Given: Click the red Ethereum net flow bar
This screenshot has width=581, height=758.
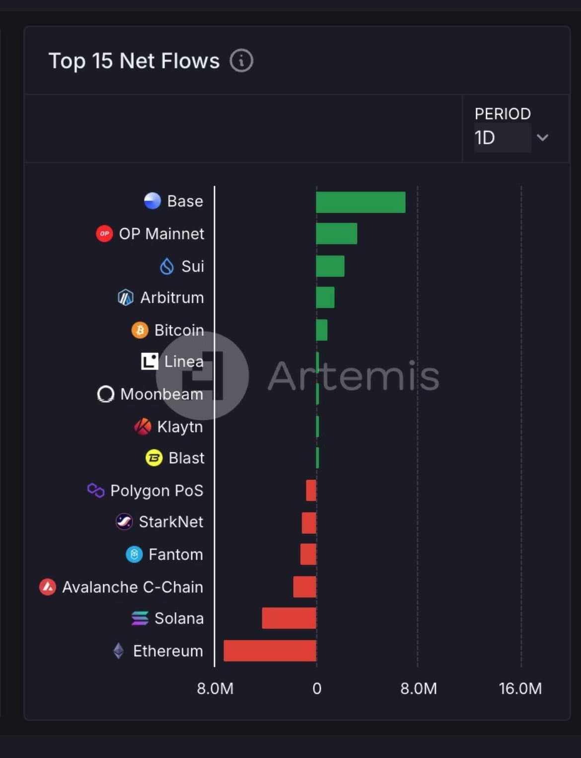Looking at the screenshot, I should pyautogui.click(x=270, y=651).
